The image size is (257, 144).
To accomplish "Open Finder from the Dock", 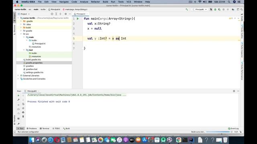I will click(32, 140).
